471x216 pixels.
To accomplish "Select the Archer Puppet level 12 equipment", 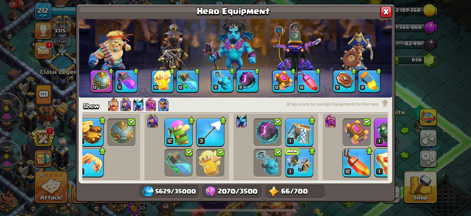I will click(x=179, y=132).
